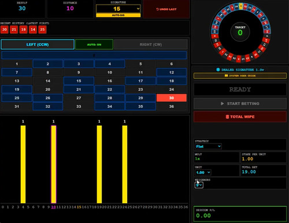The height and width of the screenshot is (223, 289).
Task: Click the Stake Per Unit value 1.00
Action: point(247,159)
